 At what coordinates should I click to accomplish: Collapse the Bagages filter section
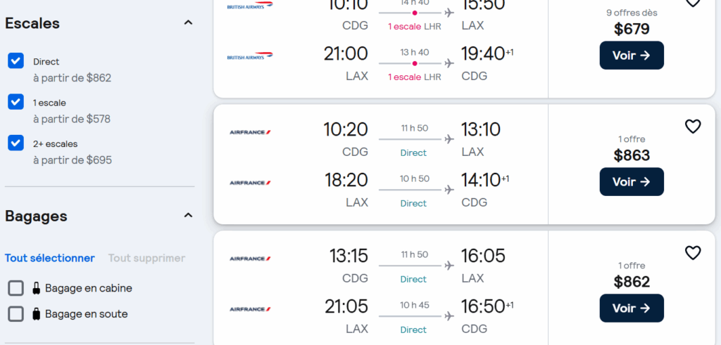(188, 216)
